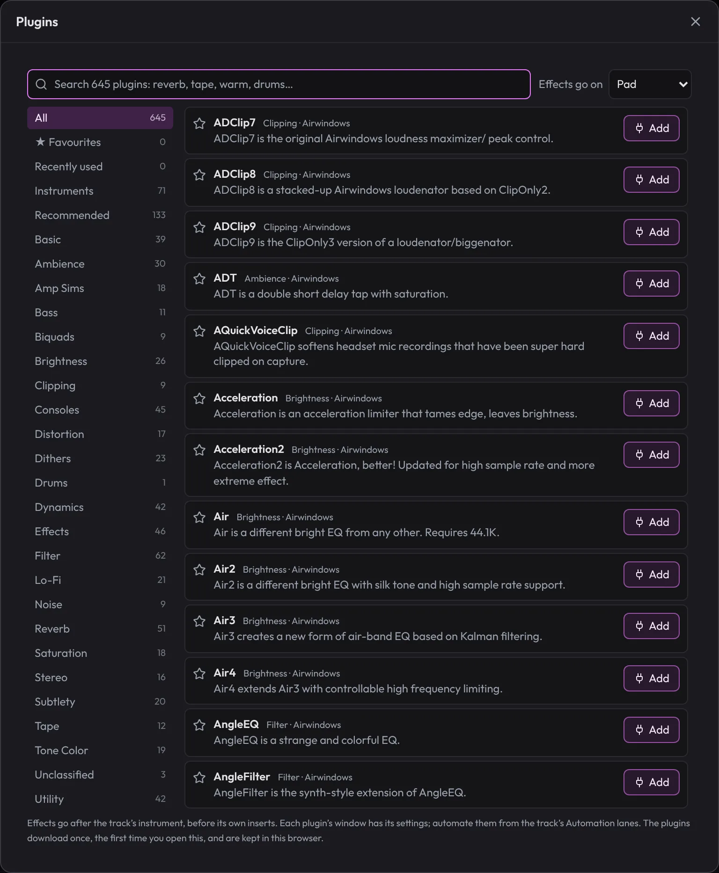The image size is (719, 873).
Task: Mark AQuickVoiceClip as favourite
Action: [199, 331]
